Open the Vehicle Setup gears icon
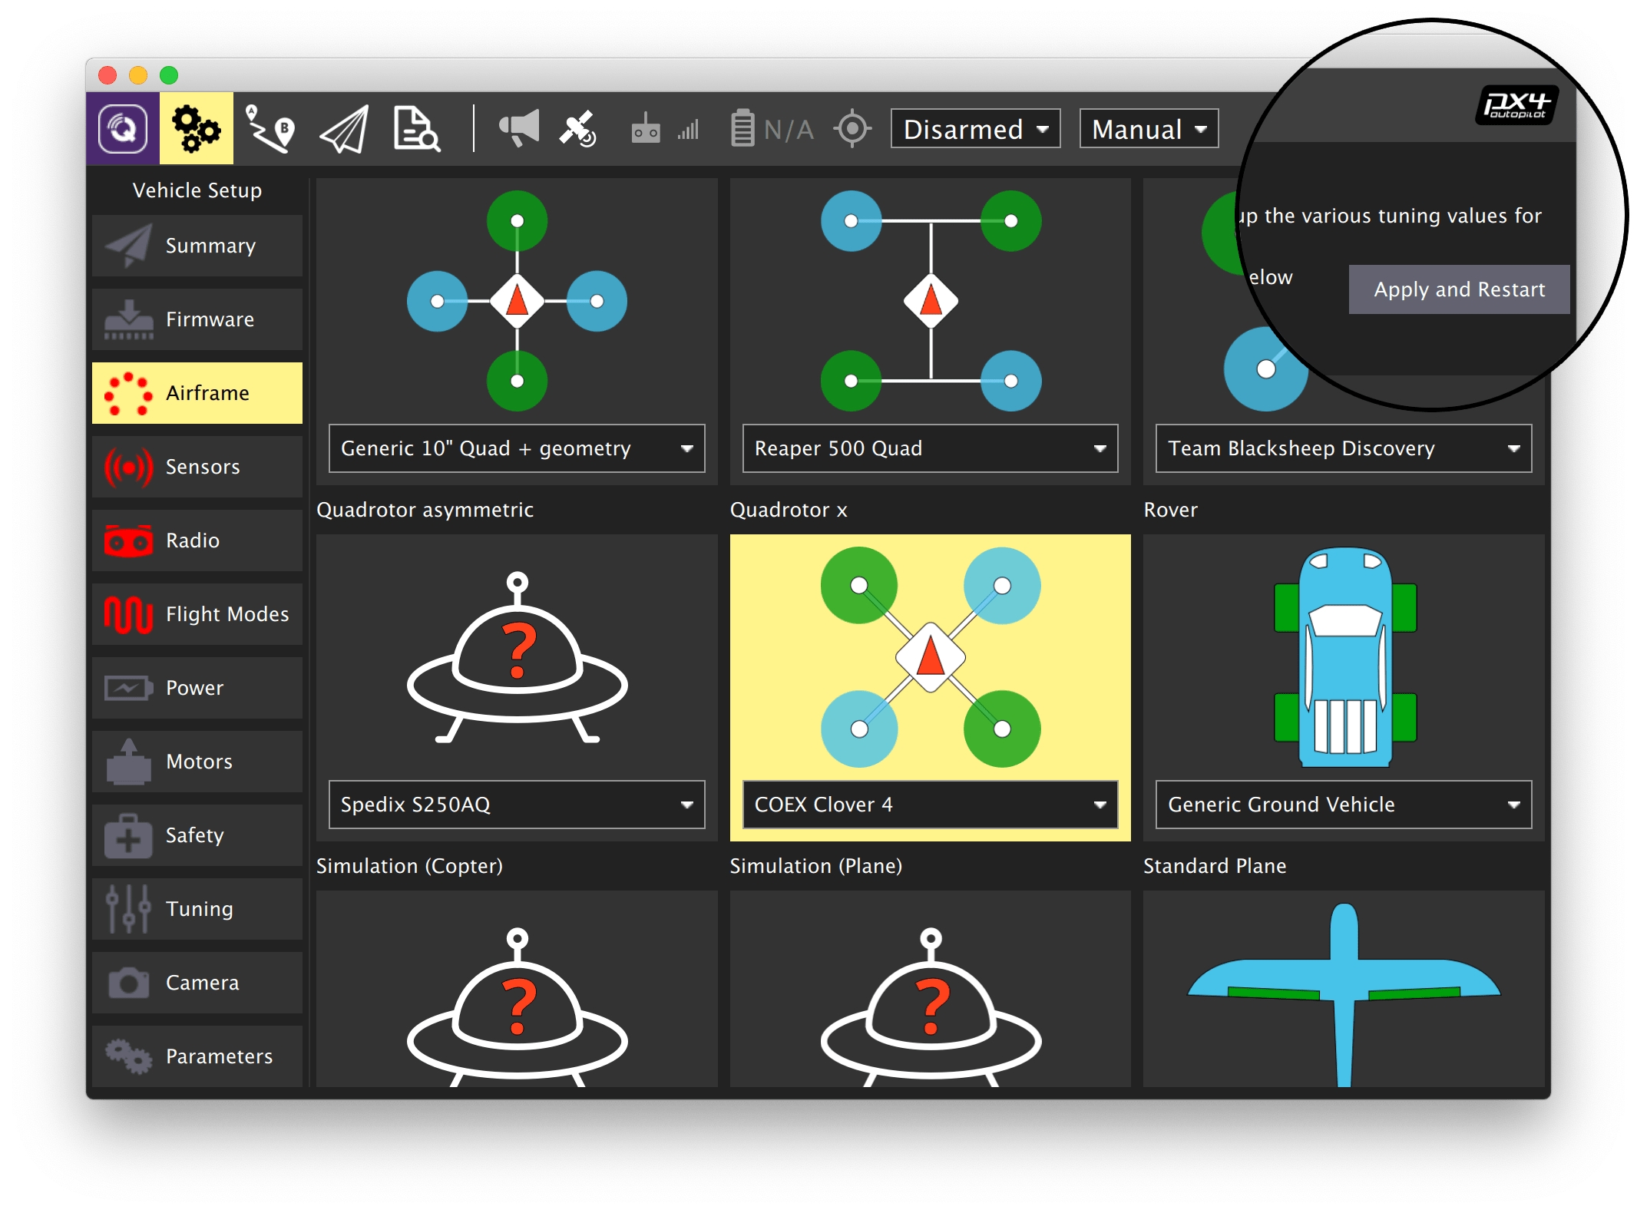 pyautogui.click(x=196, y=128)
